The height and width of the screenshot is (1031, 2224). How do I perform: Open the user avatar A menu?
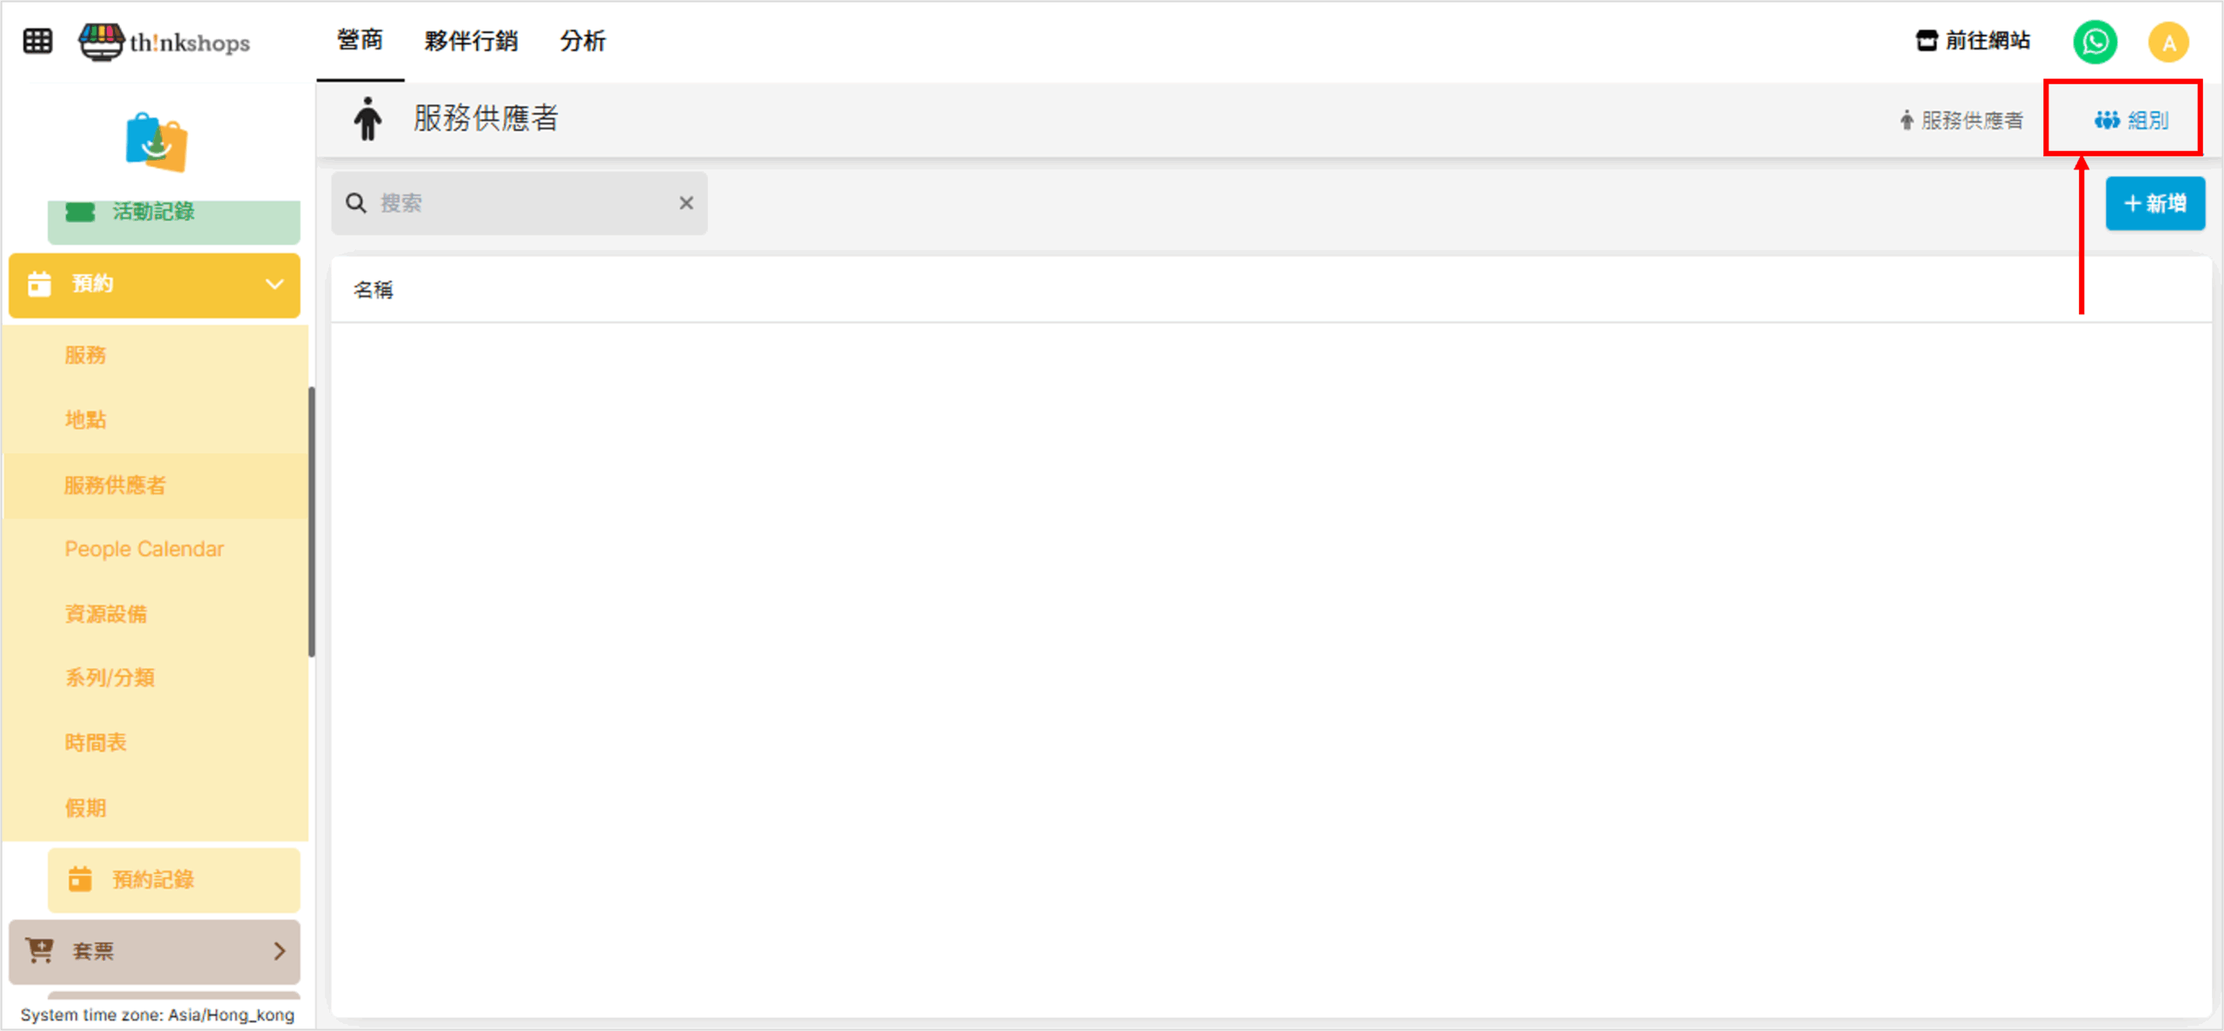(2168, 42)
